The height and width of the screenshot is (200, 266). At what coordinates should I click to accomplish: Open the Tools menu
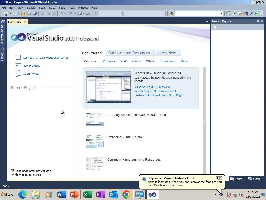[x=62, y=8]
